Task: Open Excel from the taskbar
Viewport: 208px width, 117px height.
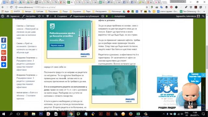Action: tap(138, 114)
